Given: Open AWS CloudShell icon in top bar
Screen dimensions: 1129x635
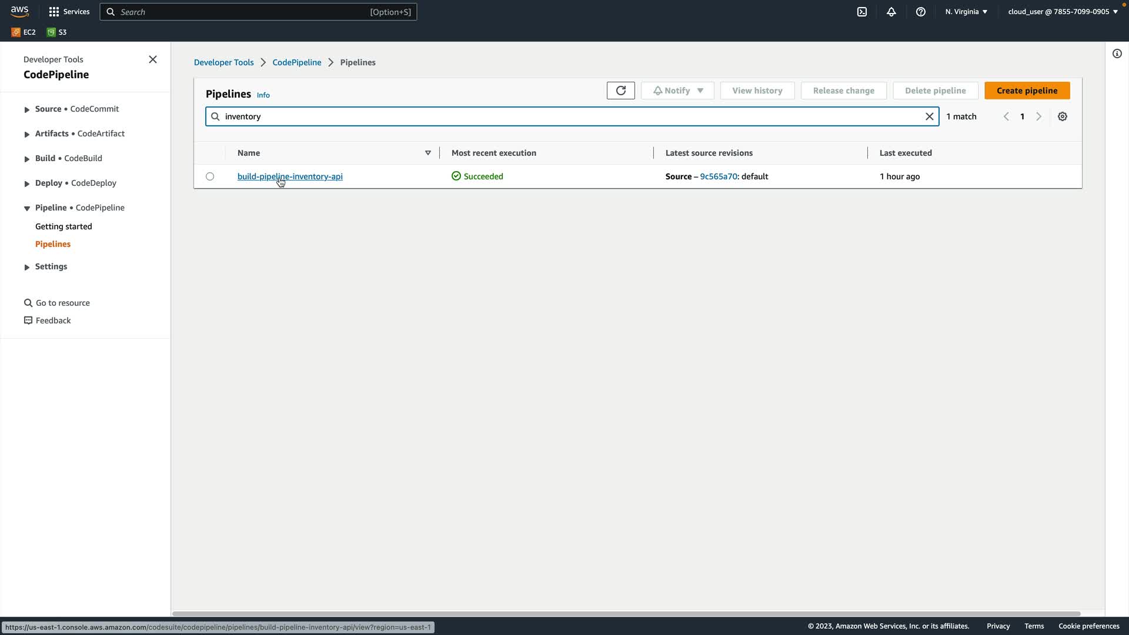Looking at the screenshot, I should [862, 12].
